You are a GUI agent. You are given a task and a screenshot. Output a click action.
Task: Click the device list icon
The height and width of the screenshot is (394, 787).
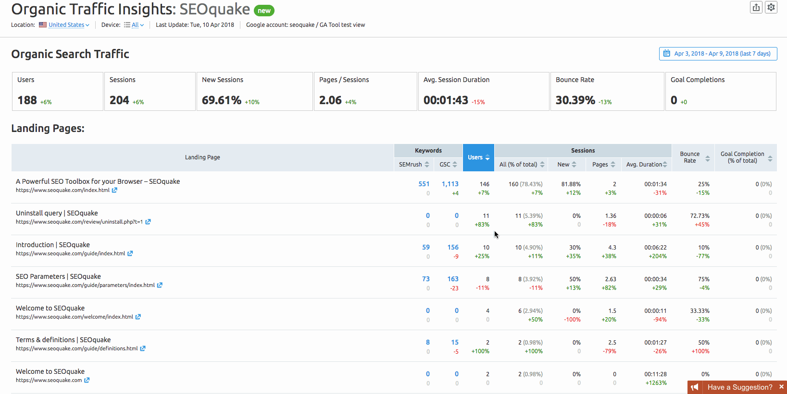pos(127,25)
